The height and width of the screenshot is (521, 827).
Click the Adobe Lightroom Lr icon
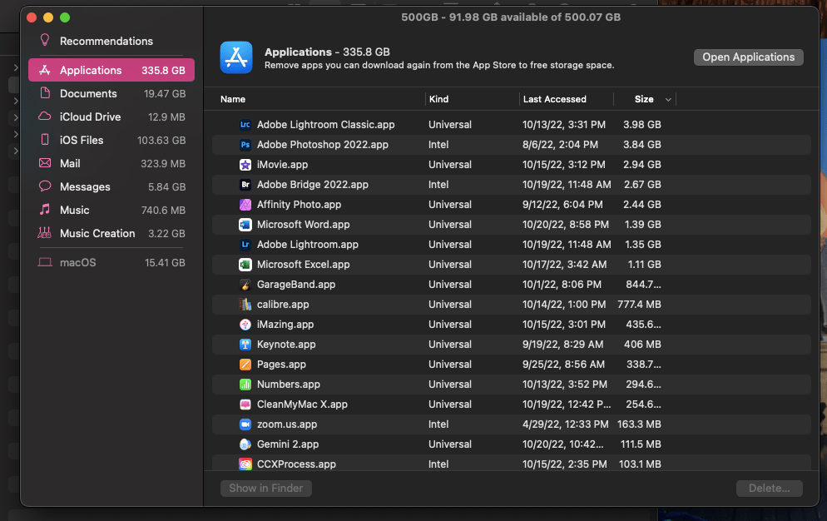coord(245,245)
